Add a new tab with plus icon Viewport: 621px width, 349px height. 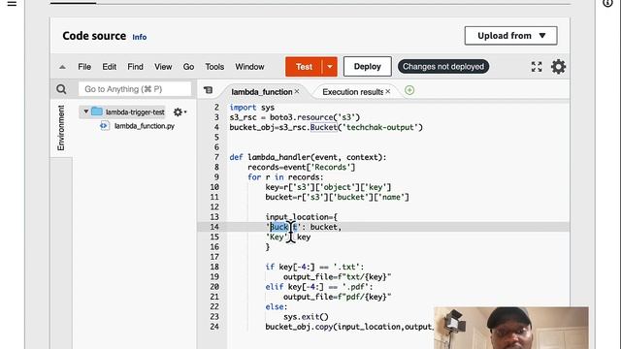[409, 90]
